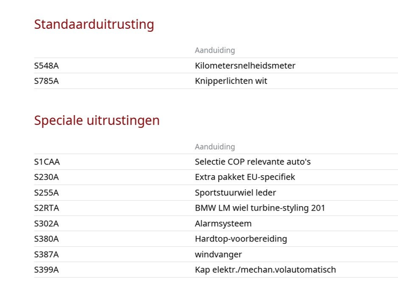Screen dimensions: 398x298
Task: Click the first Aanduiding column header
Action: tap(215, 50)
